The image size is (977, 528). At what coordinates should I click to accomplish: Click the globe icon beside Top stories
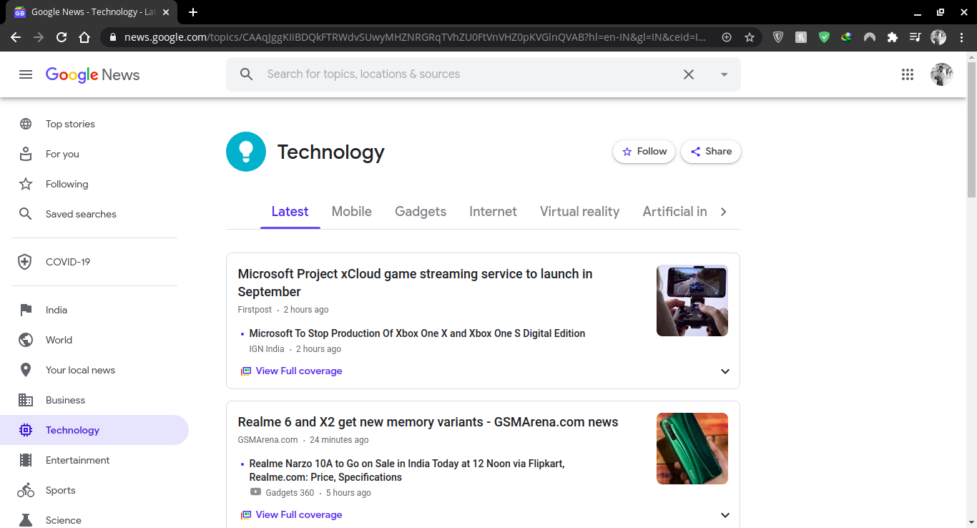pyautogui.click(x=26, y=124)
